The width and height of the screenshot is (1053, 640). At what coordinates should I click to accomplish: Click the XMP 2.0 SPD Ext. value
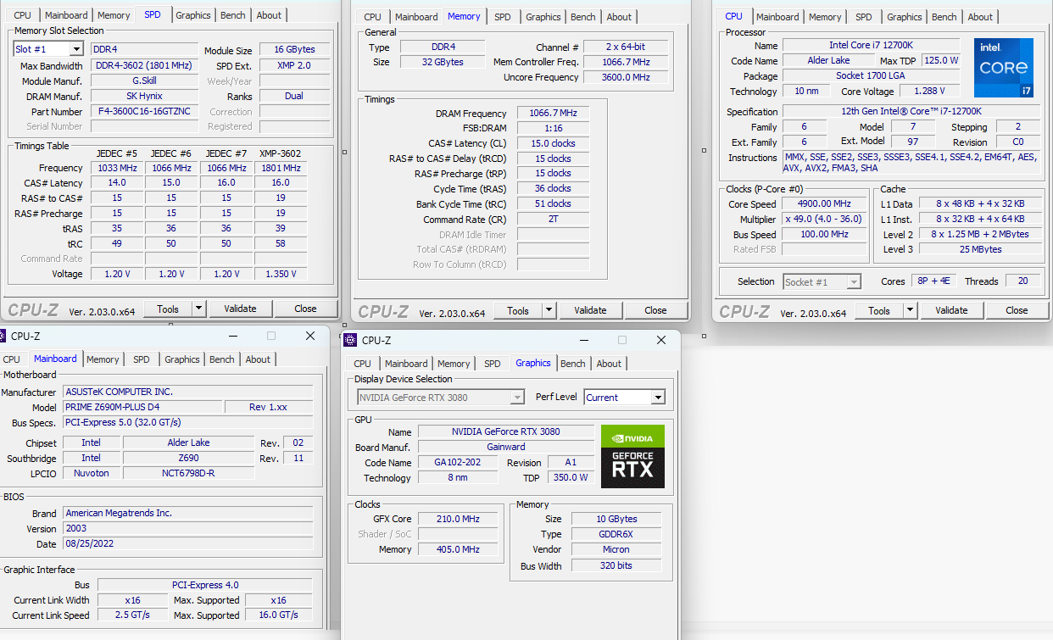coord(294,65)
